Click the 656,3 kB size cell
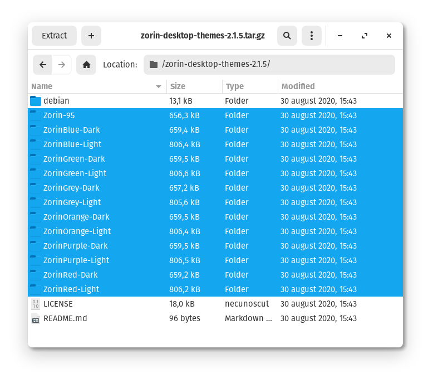The width and height of the screenshot is (433, 383). tap(184, 115)
